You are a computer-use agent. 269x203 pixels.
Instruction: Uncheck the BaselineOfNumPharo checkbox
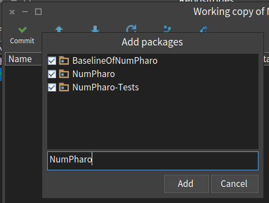coord(52,60)
